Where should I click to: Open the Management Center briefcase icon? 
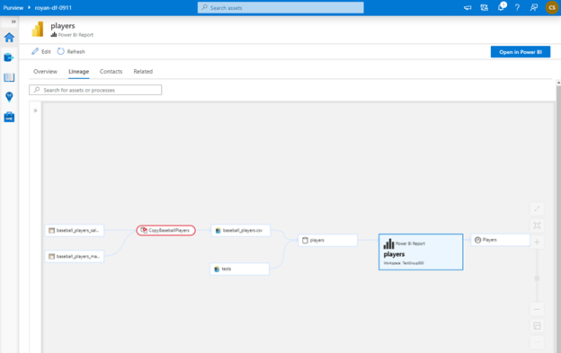click(x=9, y=117)
